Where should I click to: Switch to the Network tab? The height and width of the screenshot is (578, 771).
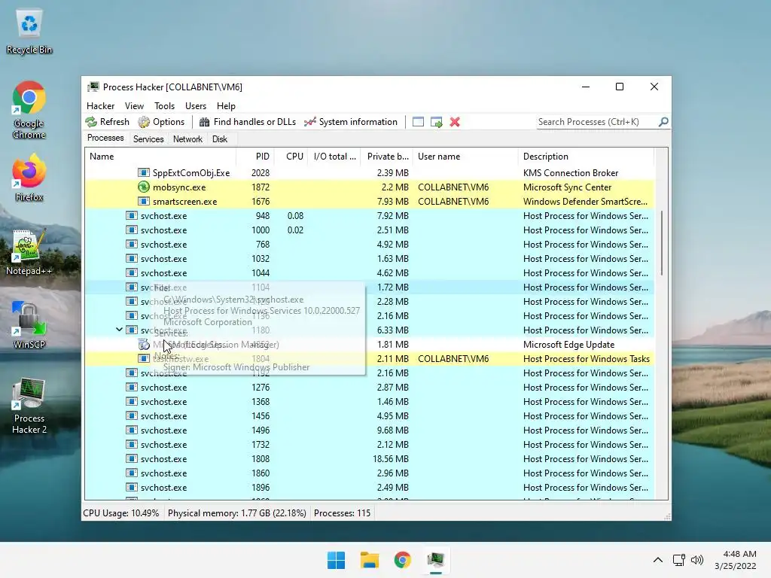click(187, 139)
